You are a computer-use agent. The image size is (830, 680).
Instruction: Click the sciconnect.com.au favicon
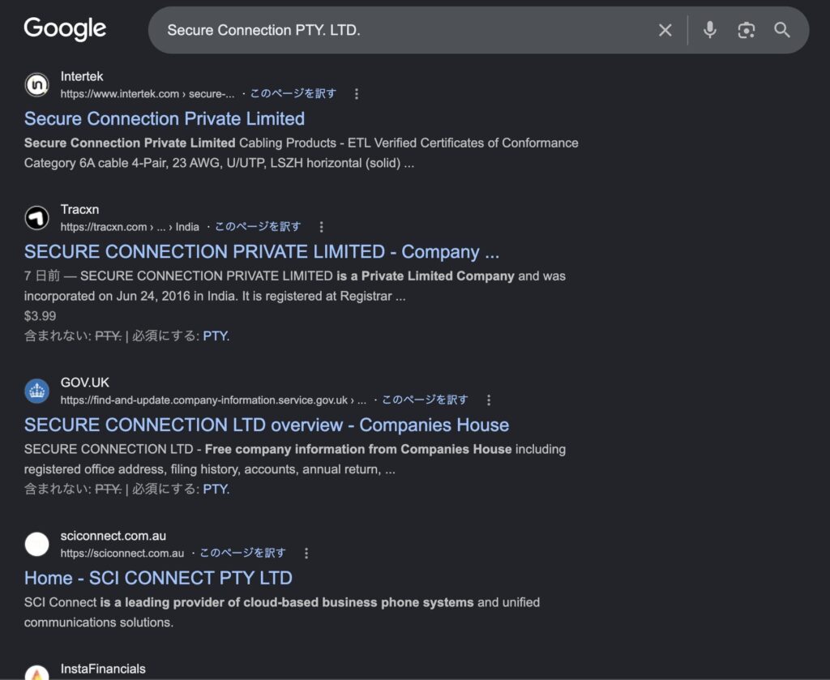tap(37, 544)
